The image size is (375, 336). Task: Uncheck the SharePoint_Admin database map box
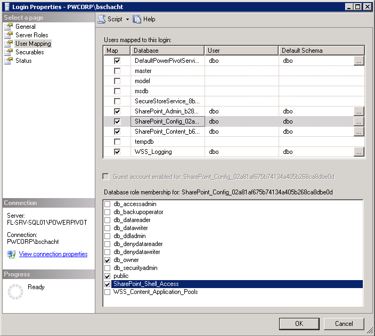coord(117,111)
